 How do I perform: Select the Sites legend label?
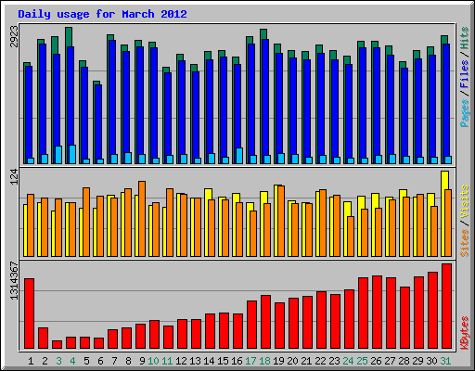pos(465,243)
